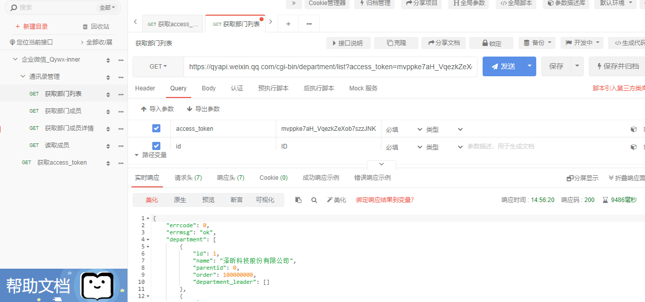Click 接口说明 button
Viewport: 645px width, 302px height.
tap(348, 43)
